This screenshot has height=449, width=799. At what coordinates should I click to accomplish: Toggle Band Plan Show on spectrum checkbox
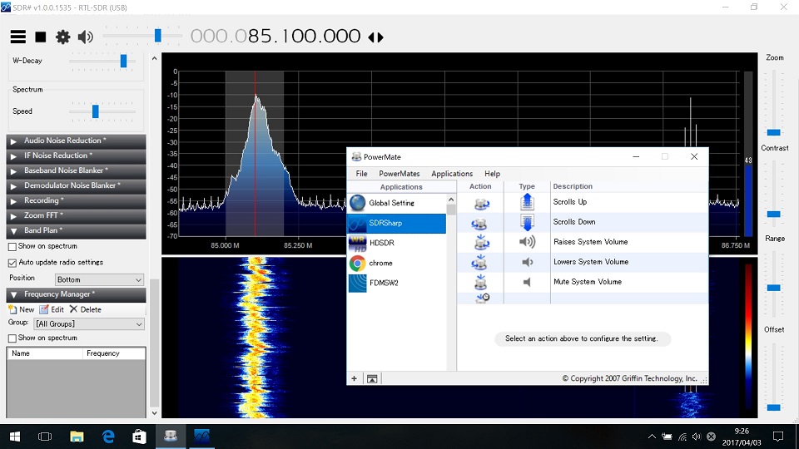pos(12,246)
